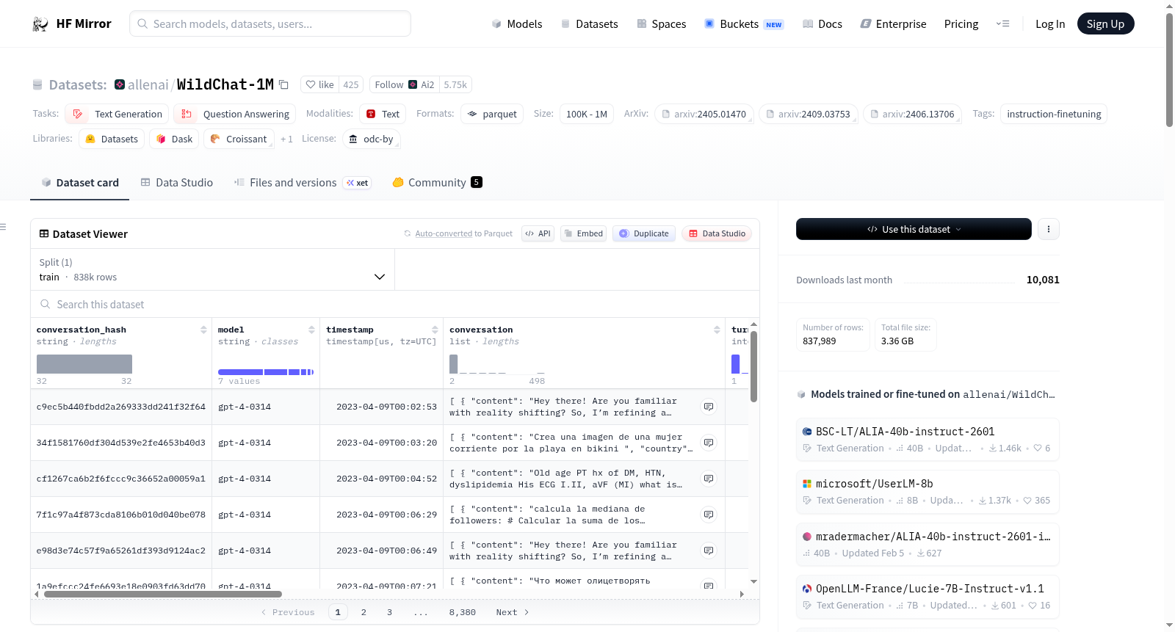Click the conversation_hash length histogram bar
The width and height of the screenshot is (1175, 632).
coord(84,364)
